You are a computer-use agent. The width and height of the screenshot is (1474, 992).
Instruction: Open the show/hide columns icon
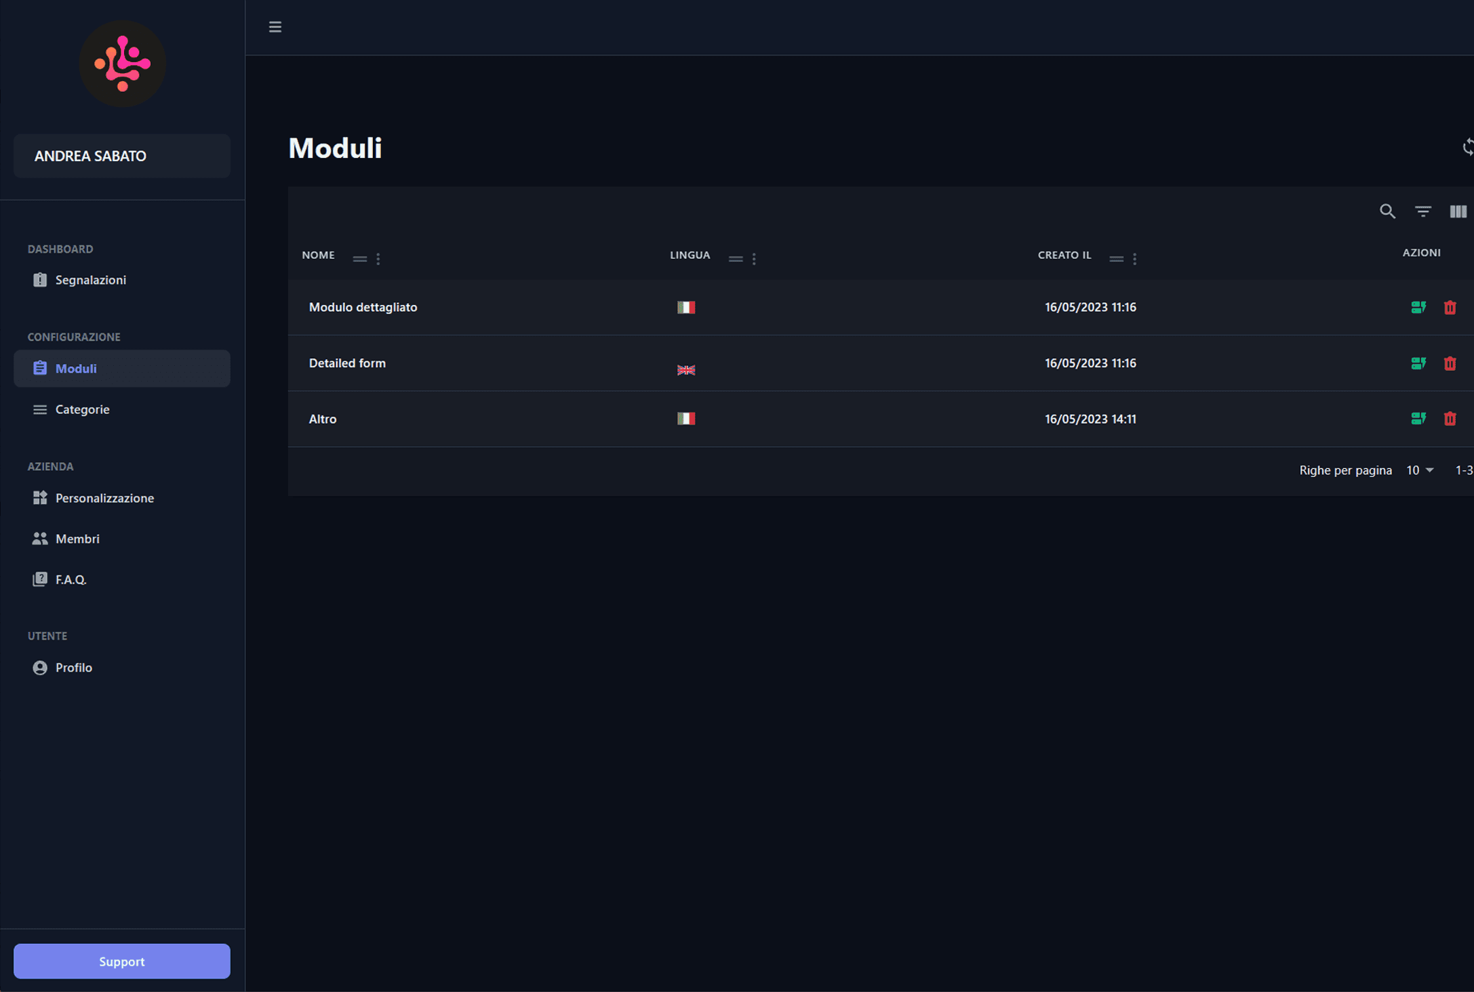pos(1458,211)
